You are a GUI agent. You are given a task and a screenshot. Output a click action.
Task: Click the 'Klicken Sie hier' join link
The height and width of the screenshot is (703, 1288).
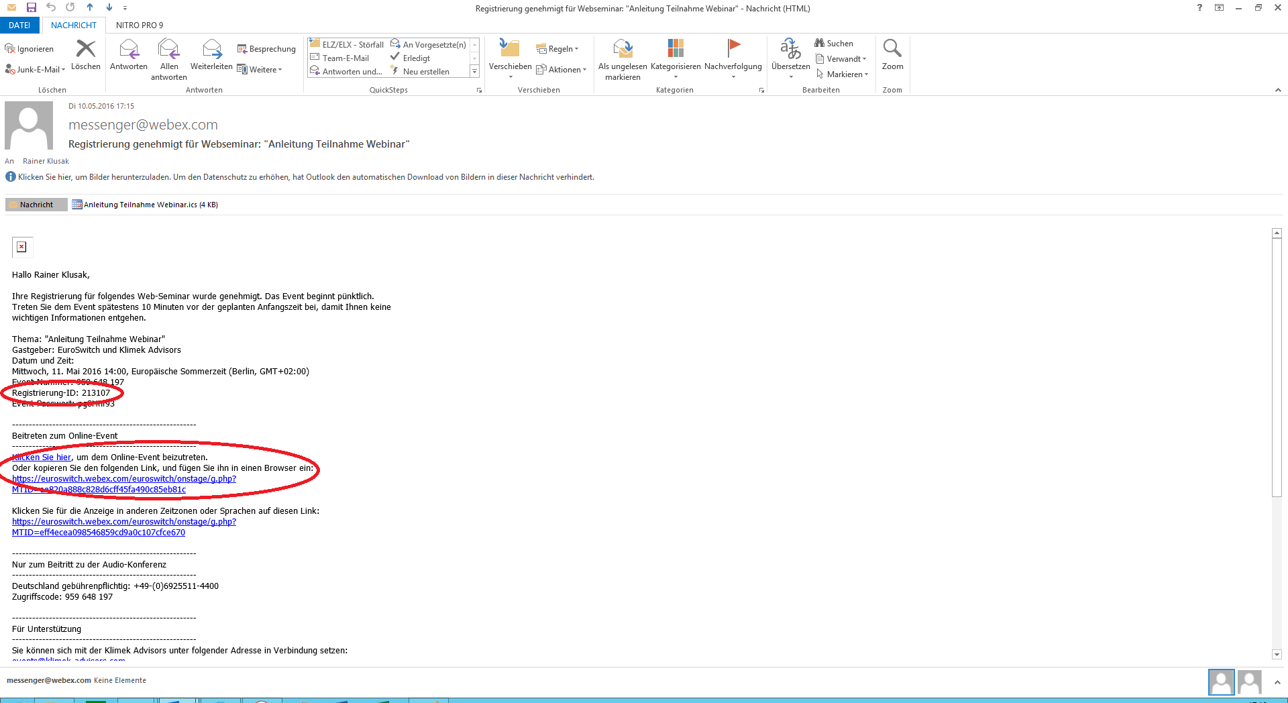[x=42, y=457]
